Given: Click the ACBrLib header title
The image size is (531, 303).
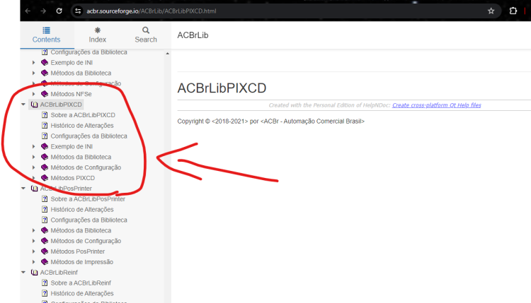Looking at the screenshot, I should pos(193,35).
